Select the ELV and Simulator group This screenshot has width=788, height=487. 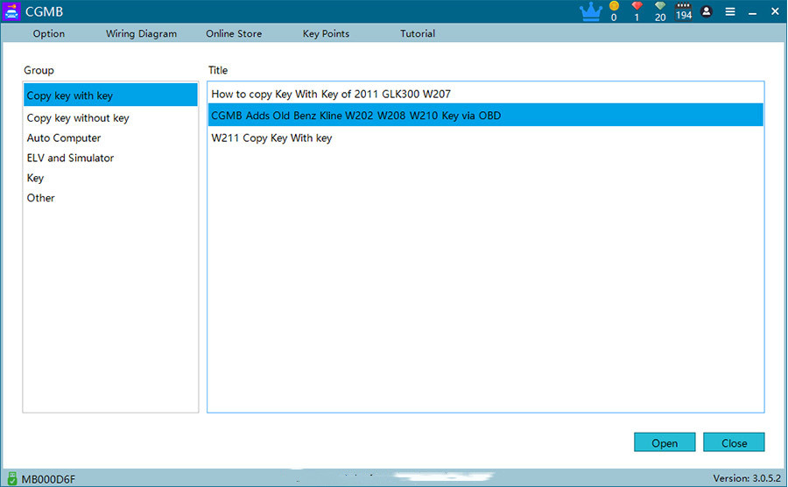[110, 158]
